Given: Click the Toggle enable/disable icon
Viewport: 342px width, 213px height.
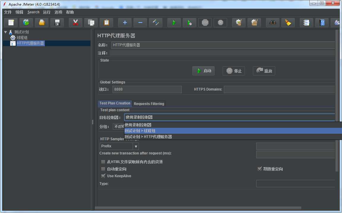Looking at the screenshot, I should click(x=156, y=22).
